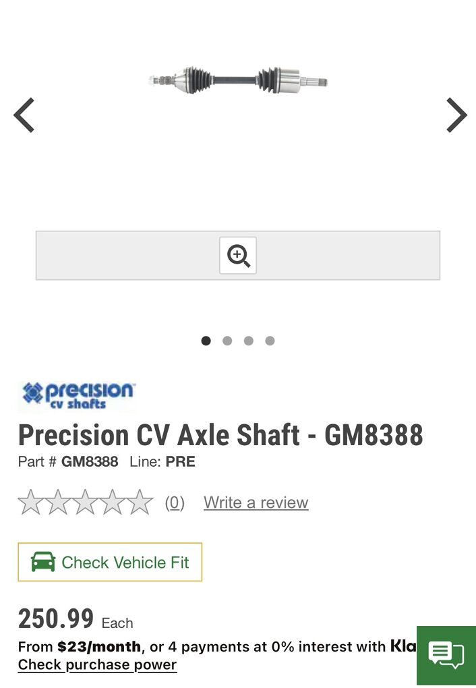This screenshot has height=688, width=476.
Task: Jump to the third carousel dot
Action: click(249, 341)
